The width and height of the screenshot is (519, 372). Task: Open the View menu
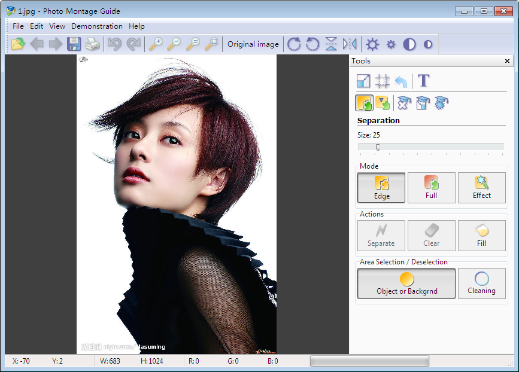click(x=57, y=26)
